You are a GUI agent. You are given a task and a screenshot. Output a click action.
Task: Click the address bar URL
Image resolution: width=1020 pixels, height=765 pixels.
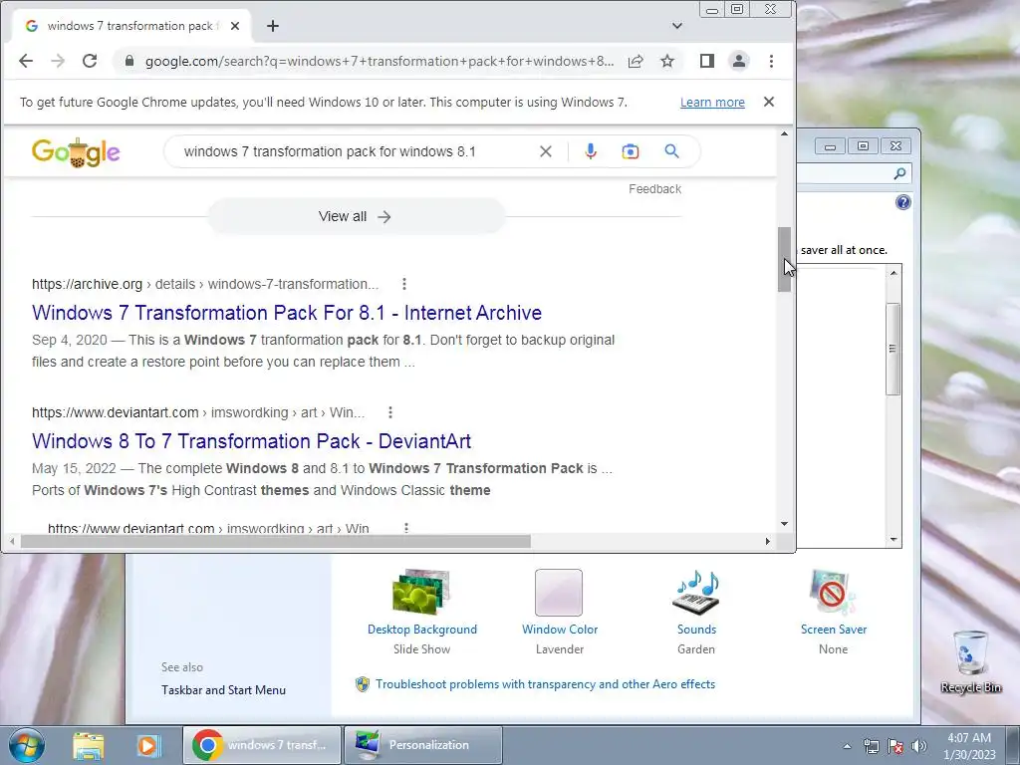tap(380, 61)
